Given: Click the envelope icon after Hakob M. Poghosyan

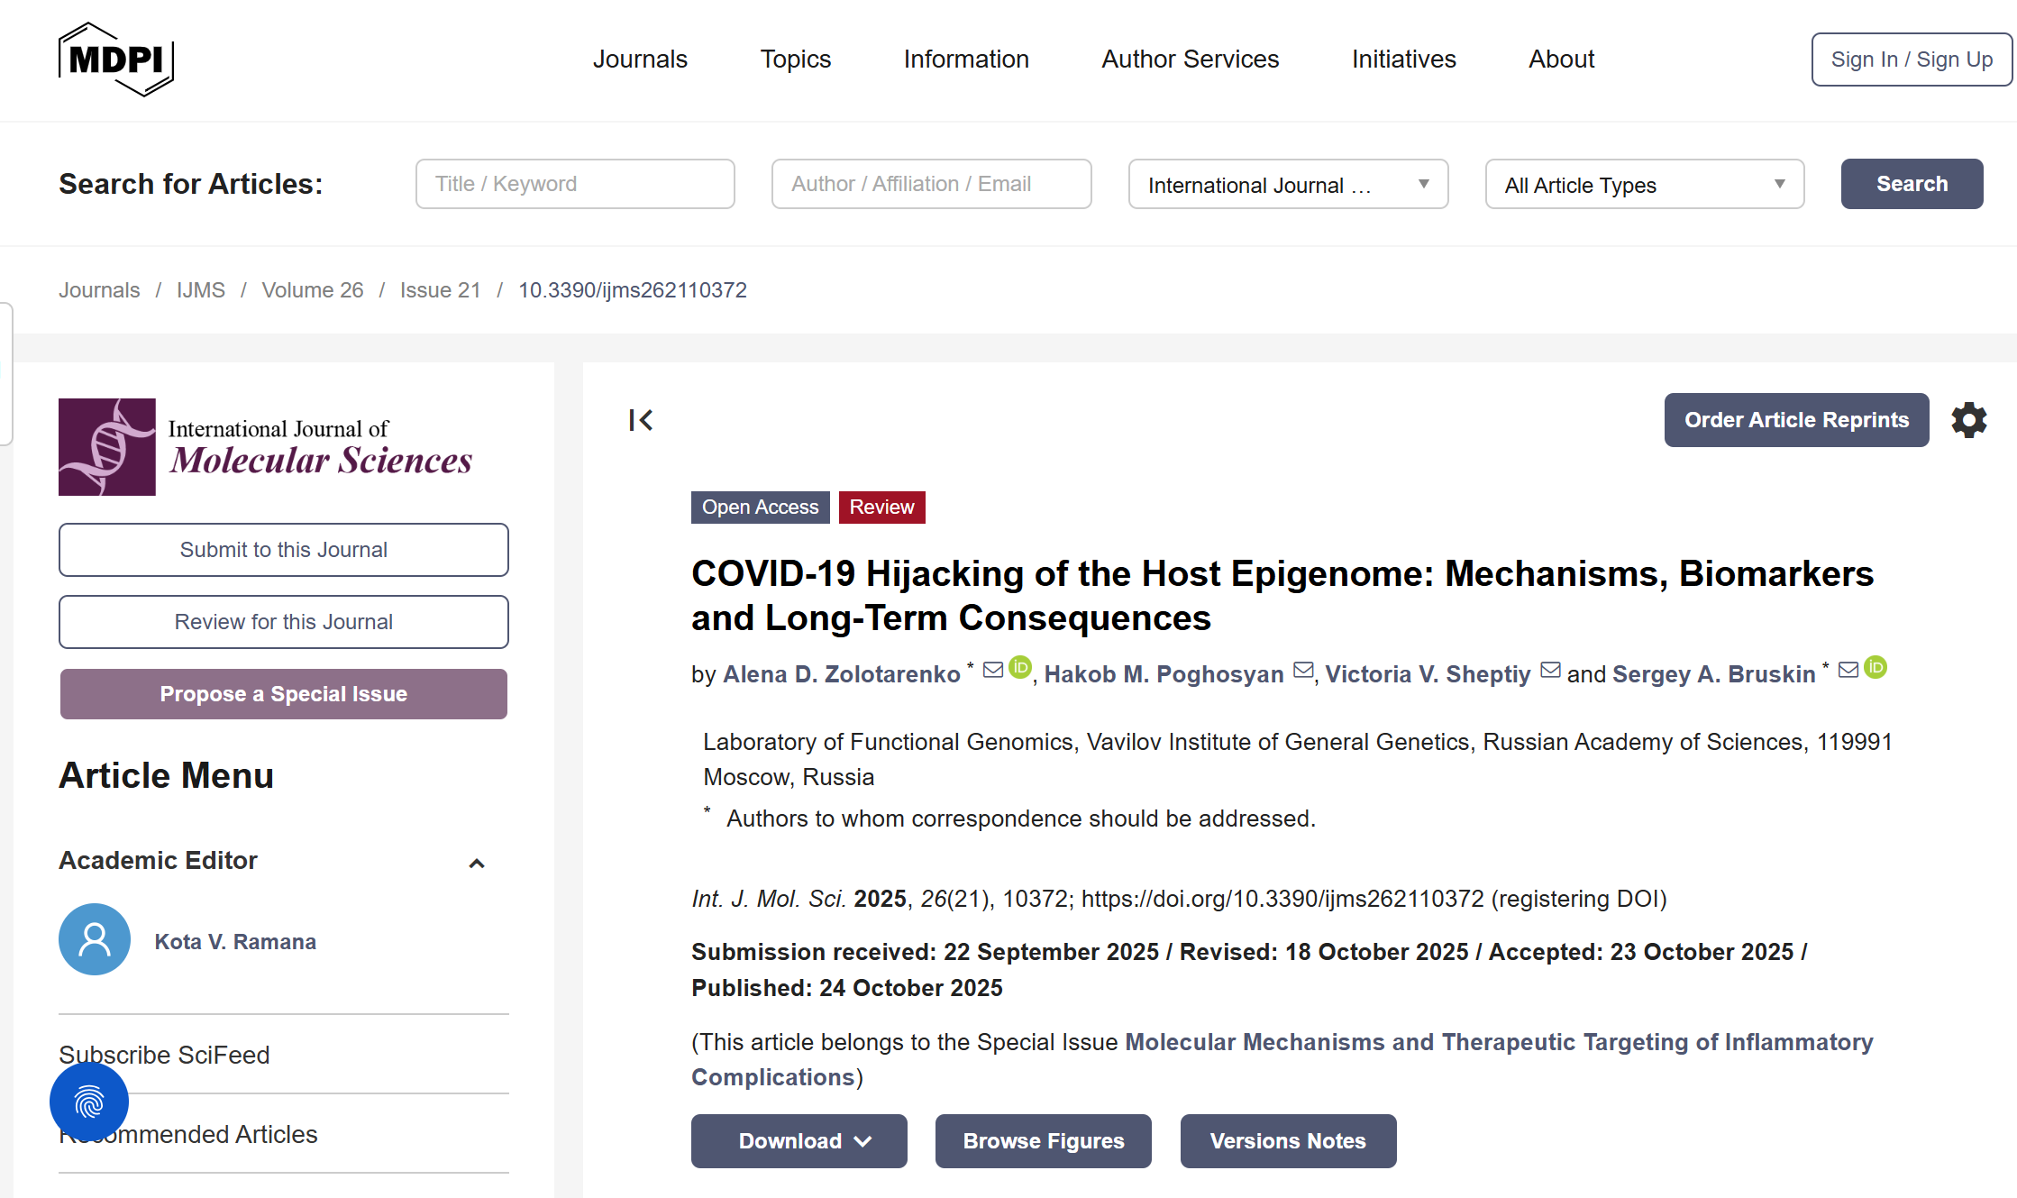Looking at the screenshot, I should (x=1303, y=670).
